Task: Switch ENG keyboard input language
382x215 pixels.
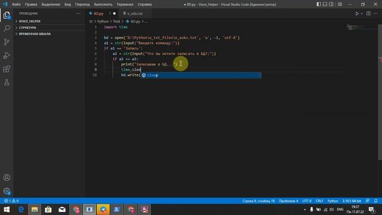Action: coord(340,210)
